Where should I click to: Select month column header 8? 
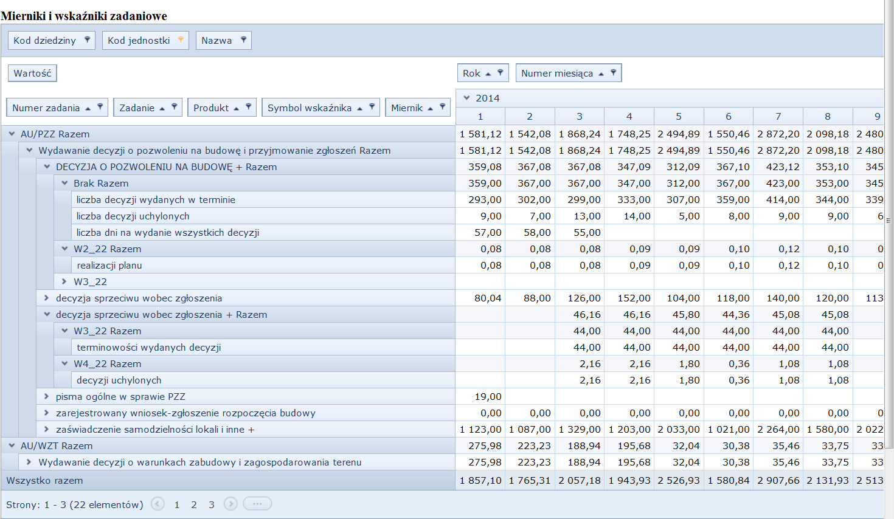(828, 116)
